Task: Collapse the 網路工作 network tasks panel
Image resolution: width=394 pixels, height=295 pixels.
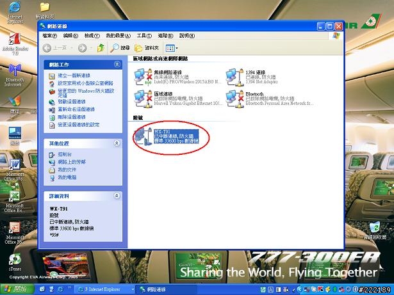Action: click(117, 65)
